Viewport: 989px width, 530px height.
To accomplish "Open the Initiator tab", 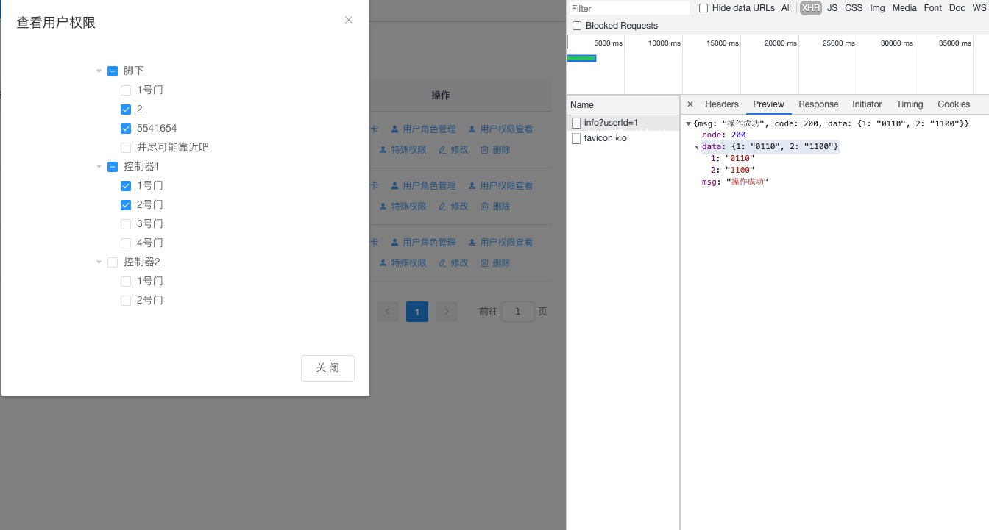I will point(867,104).
